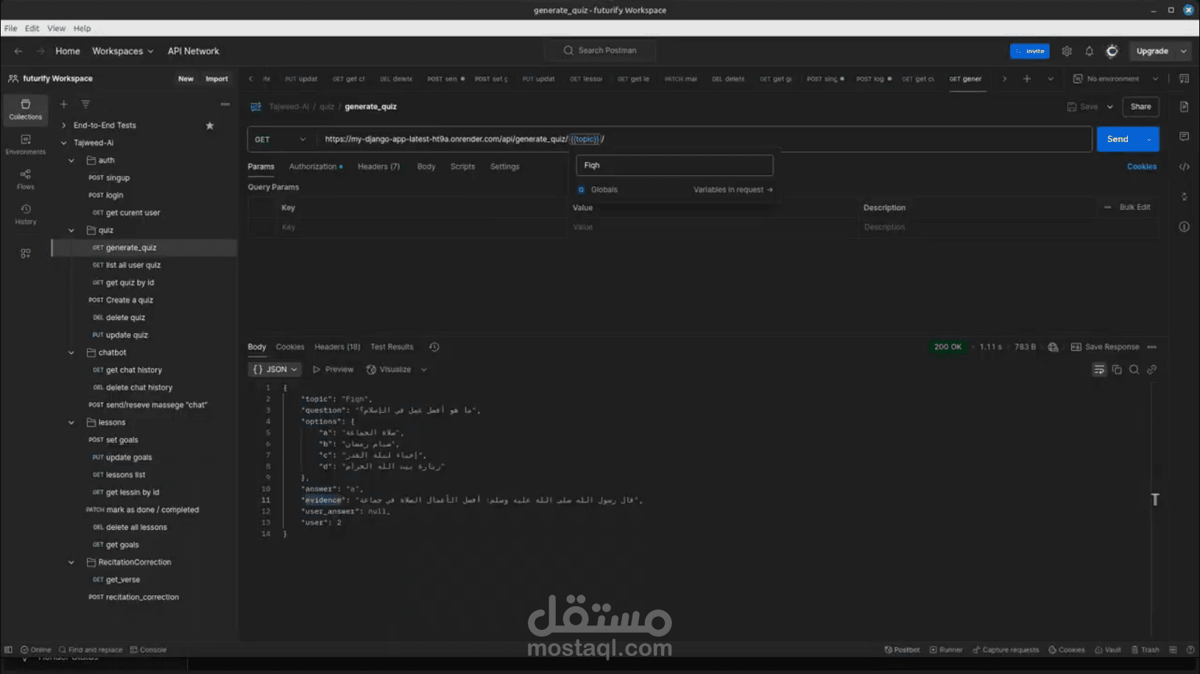Screen dimensions: 1200x674
Task: Open the View menu
Action: coord(56,29)
